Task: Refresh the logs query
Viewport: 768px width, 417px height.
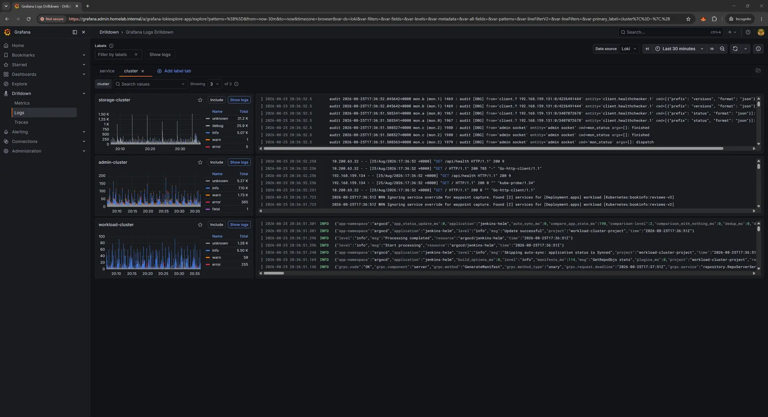Action: click(735, 49)
